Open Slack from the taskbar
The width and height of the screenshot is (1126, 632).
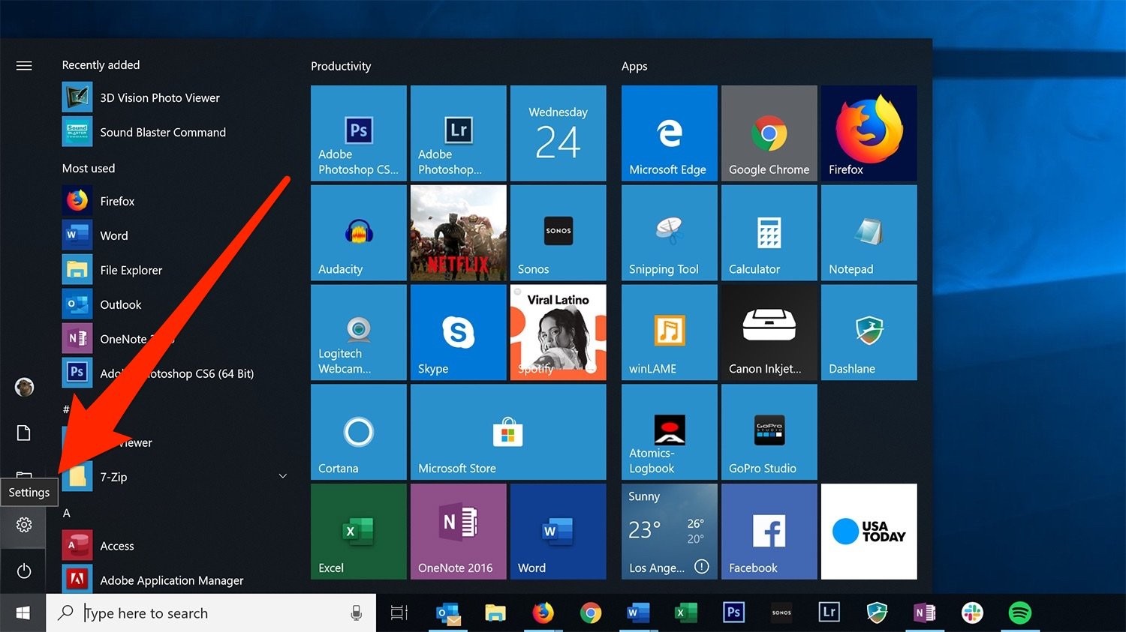[972, 613]
